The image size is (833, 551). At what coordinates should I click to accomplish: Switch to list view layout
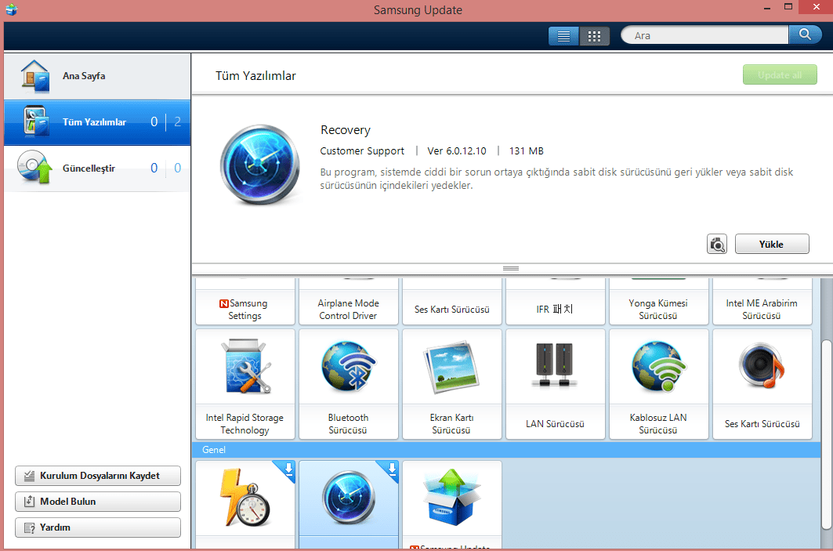point(563,35)
